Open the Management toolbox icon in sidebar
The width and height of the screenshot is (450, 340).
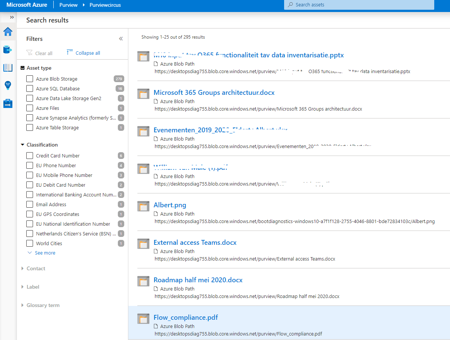coord(8,103)
